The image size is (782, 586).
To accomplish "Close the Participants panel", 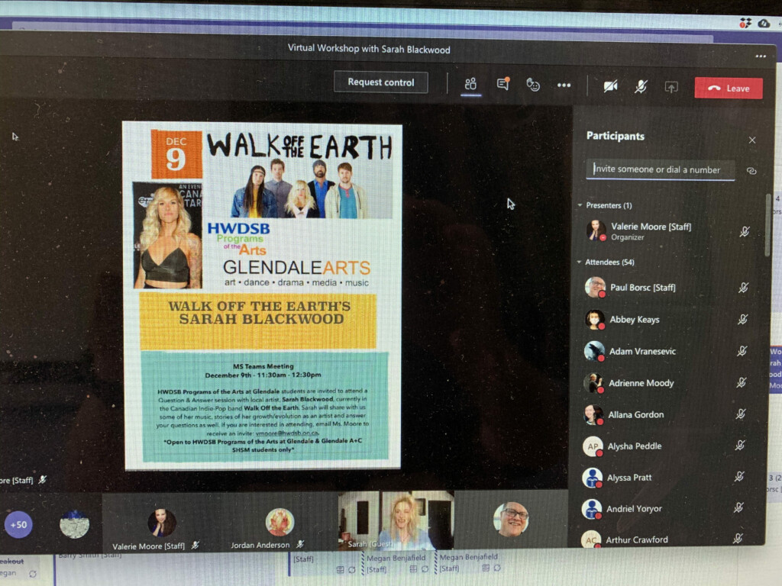I will [751, 140].
